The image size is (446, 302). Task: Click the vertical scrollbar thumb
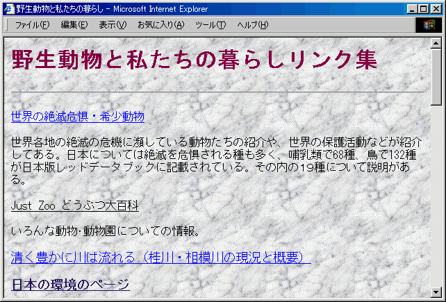tap(436, 77)
